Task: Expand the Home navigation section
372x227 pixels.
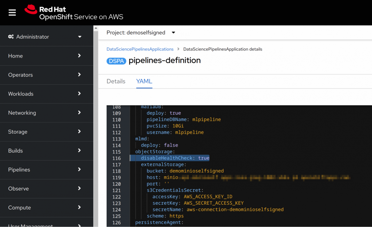Action: (x=46, y=56)
